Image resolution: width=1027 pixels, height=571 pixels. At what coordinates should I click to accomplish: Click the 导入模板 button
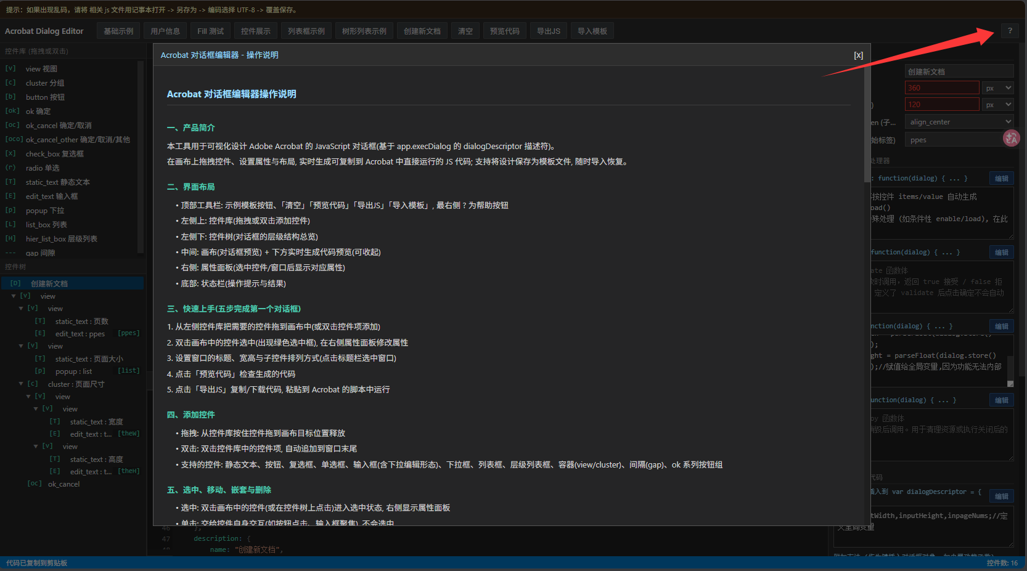pyautogui.click(x=592, y=31)
